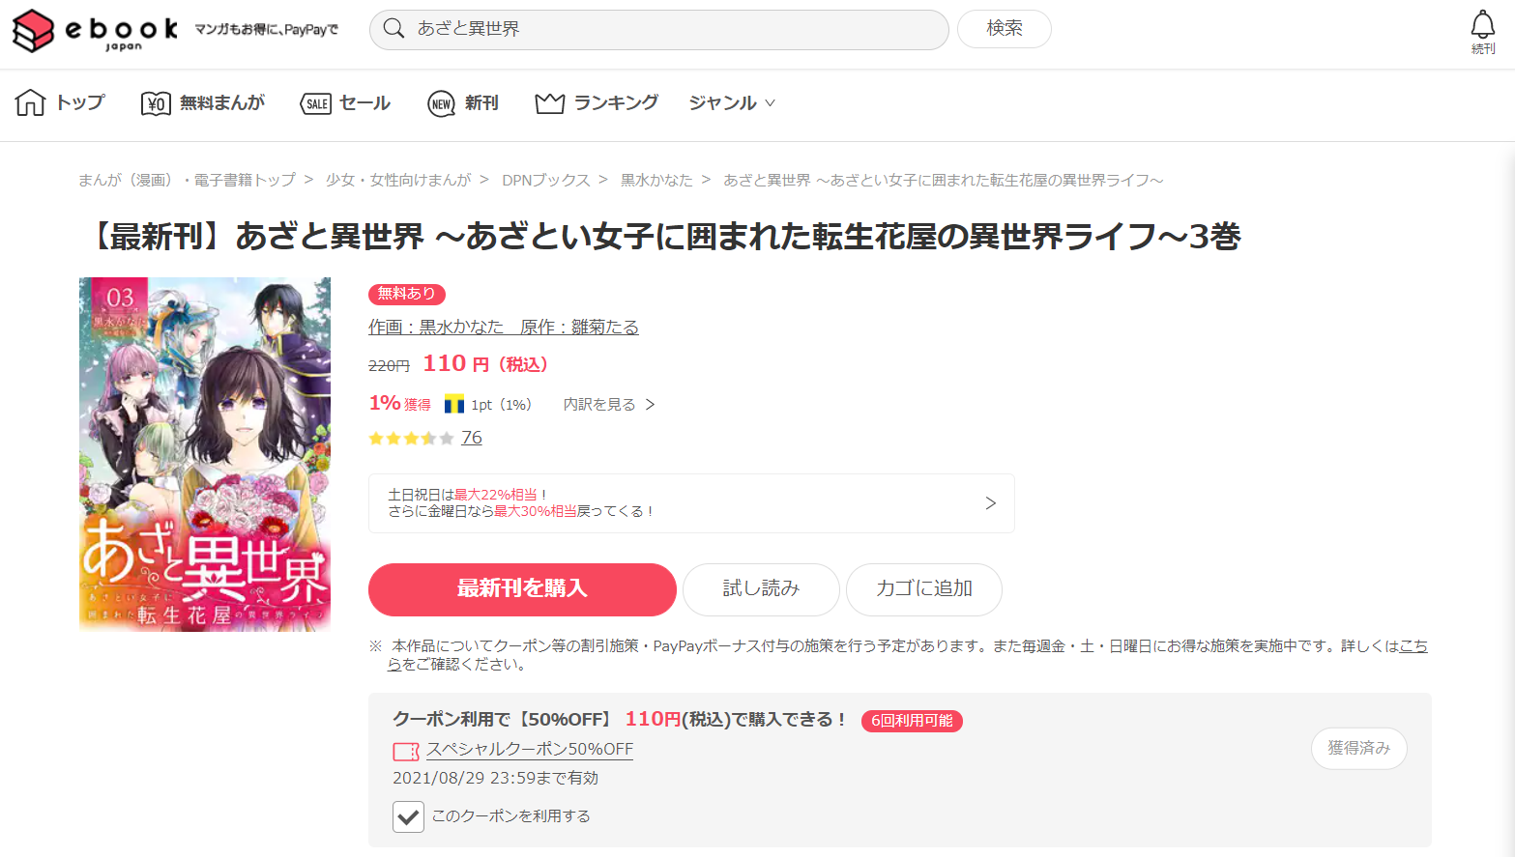Open ランキング menu item
The height and width of the screenshot is (857, 1515).
pyautogui.click(x=616, y=102)
